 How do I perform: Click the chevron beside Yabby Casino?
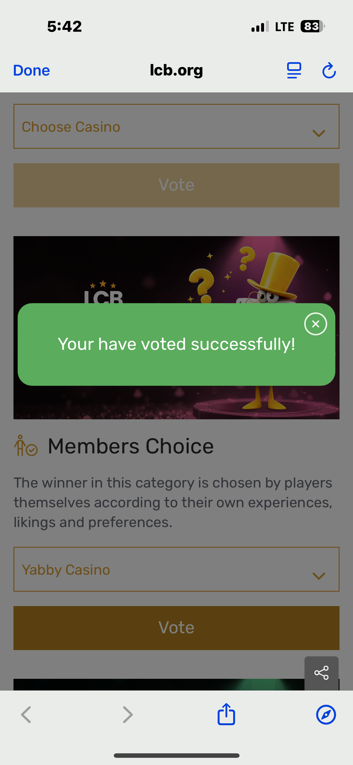click(x=319, y=576)
